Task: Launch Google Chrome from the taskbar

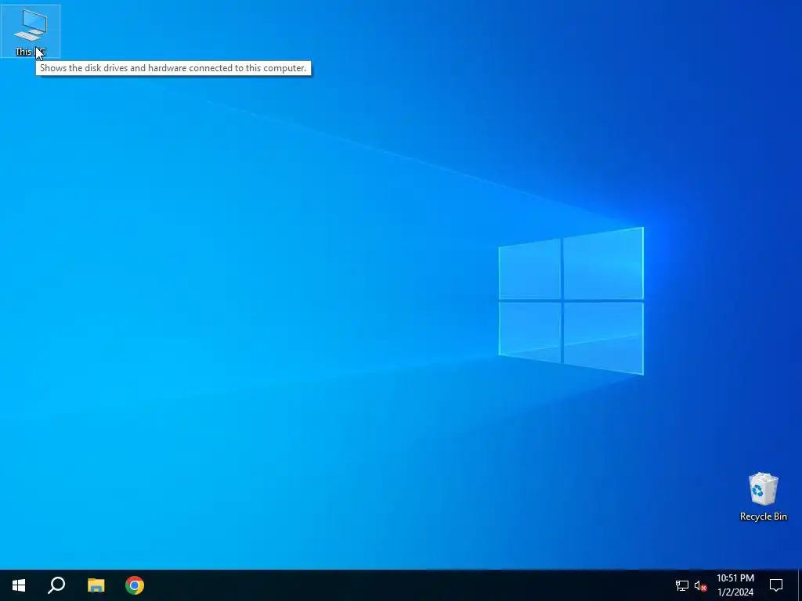Action: [135, 585]
